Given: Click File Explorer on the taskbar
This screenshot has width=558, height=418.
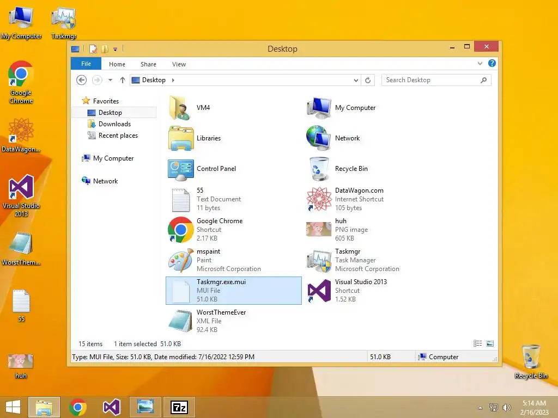Looking at the screenshot, I should click(x=44, y=407).
